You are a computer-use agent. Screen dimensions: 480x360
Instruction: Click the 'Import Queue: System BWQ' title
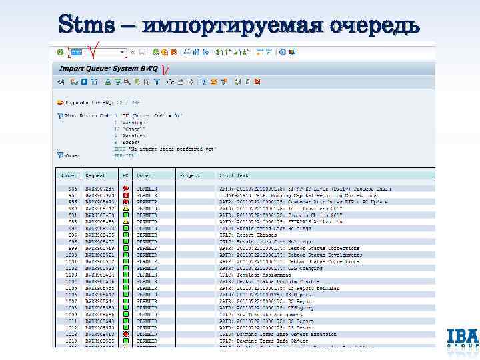(x=109, y=69)
